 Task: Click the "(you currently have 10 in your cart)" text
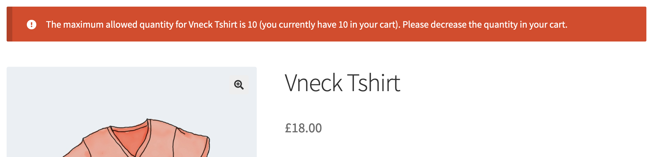click(x=330, y=24)
